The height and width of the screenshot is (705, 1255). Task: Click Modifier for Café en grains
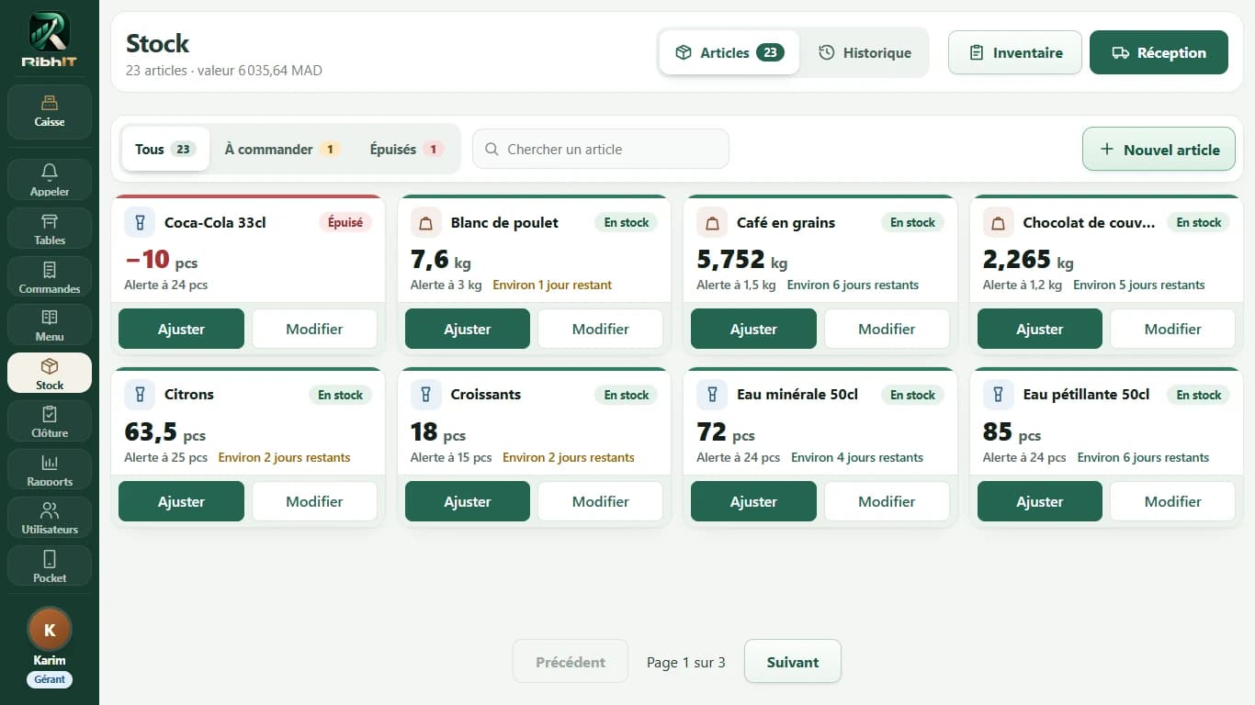click(x=887, y=329)
